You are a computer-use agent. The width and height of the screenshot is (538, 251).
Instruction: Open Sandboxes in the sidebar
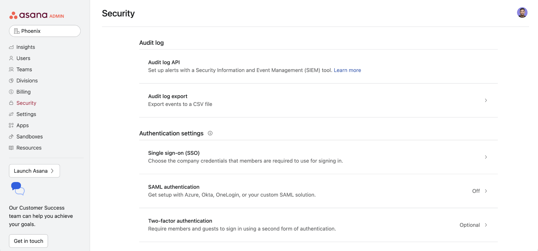pos(29,137)
